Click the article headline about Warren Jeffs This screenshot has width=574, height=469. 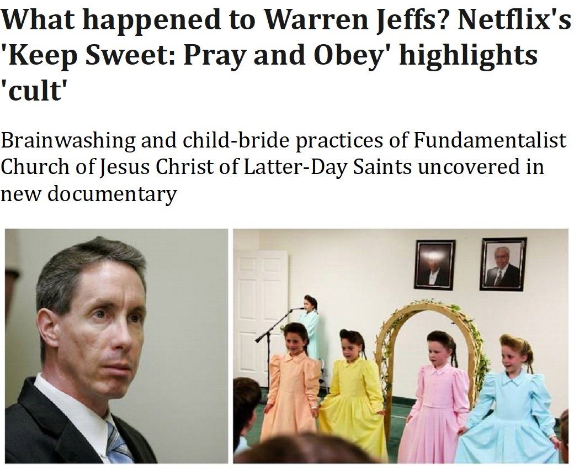(x=285, y=55)
